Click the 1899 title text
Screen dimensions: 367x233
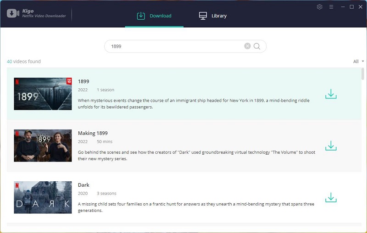(83, 81)
